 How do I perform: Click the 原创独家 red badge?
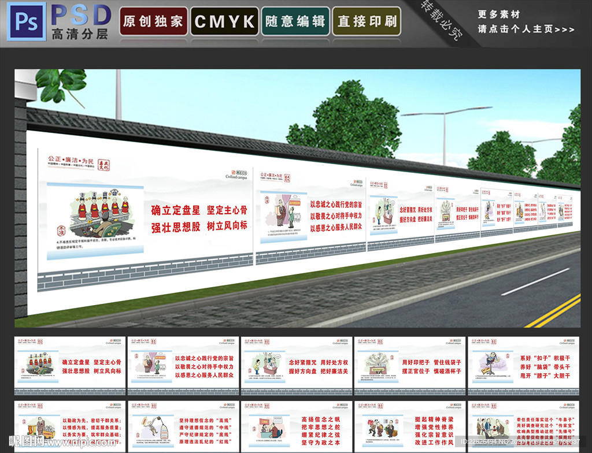click(x=153, y=21)
